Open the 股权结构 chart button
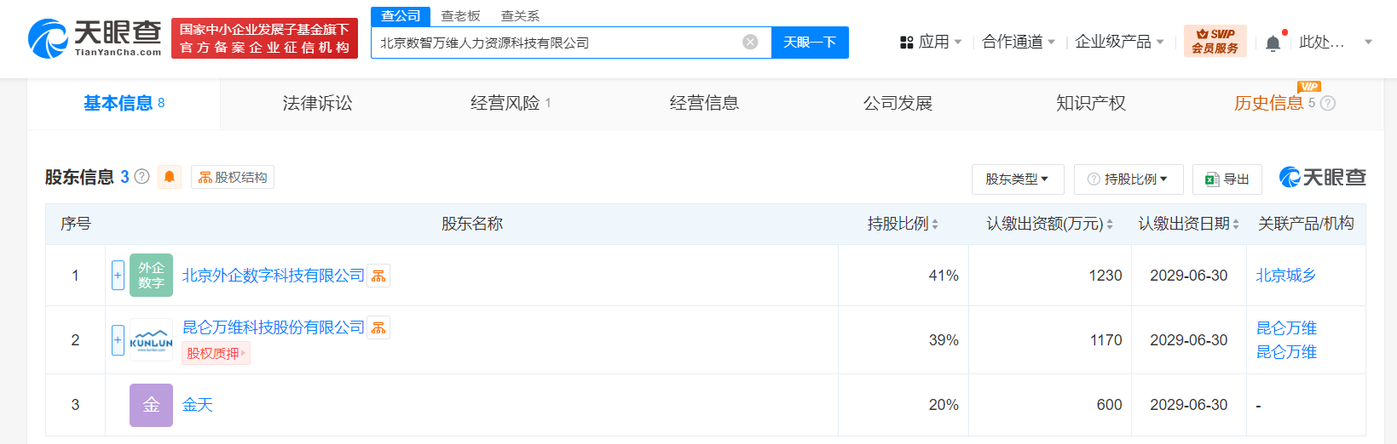1397x444 pixels. (x=233, y=177)
